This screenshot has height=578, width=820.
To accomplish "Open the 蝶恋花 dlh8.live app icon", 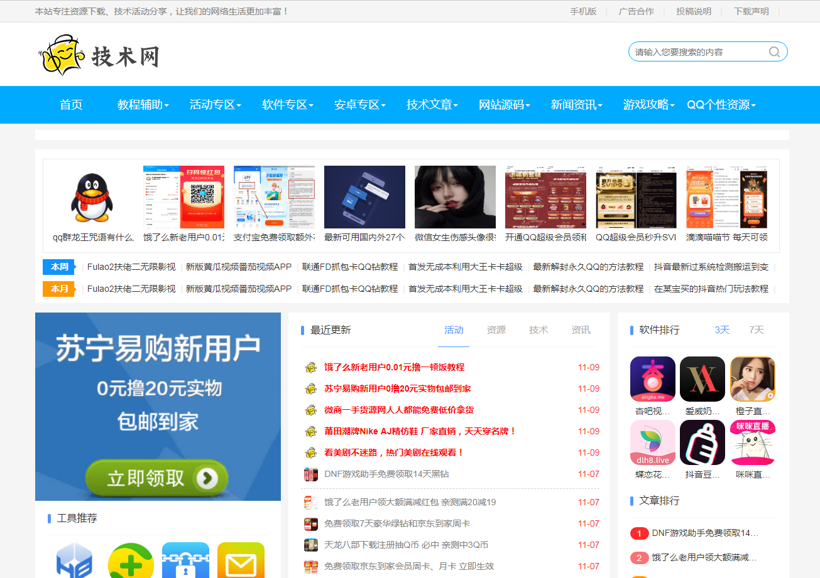I will 652,442.
